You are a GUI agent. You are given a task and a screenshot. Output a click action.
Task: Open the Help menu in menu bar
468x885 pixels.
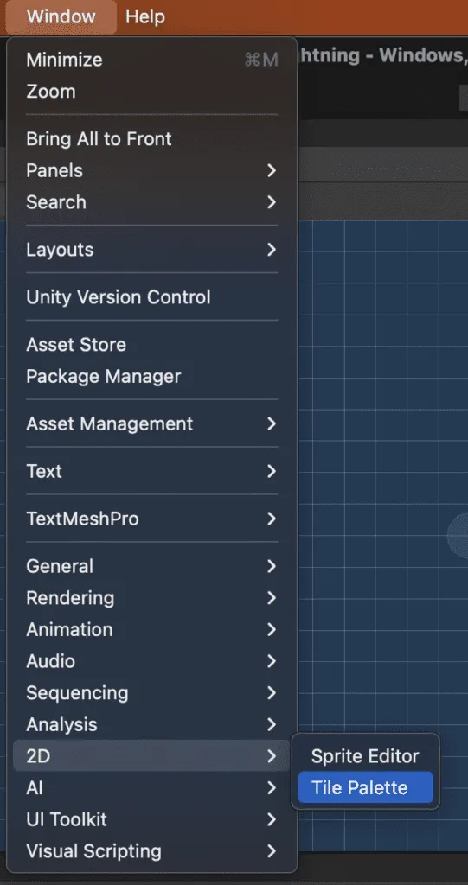click(145, 16)
